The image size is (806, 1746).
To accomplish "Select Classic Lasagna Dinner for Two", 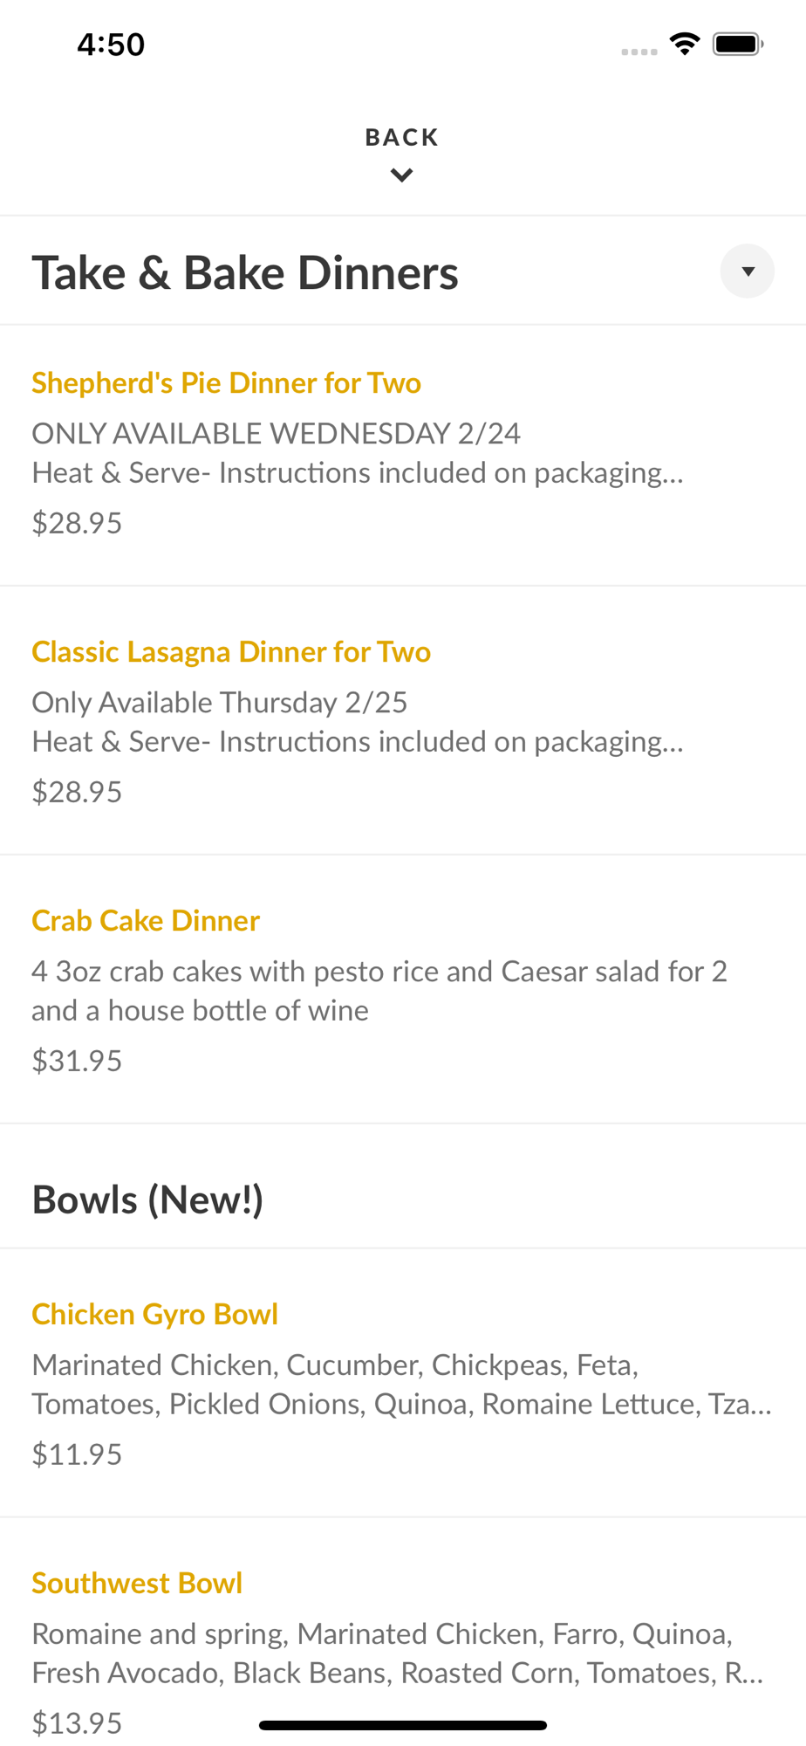I will 231,652.
